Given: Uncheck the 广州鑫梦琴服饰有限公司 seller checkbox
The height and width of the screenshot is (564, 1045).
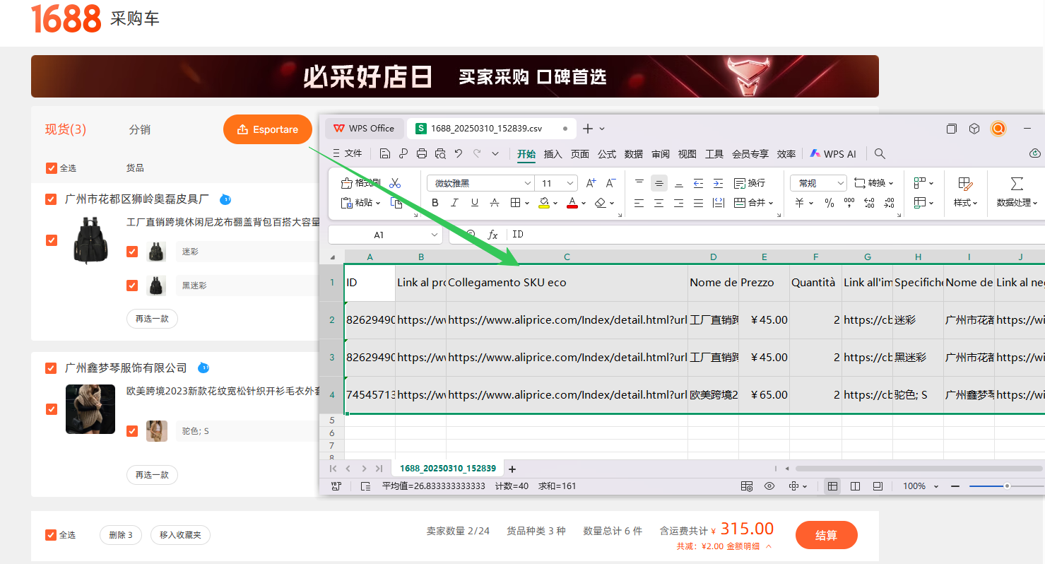Looking at the screenshot, I should point(51,368).
